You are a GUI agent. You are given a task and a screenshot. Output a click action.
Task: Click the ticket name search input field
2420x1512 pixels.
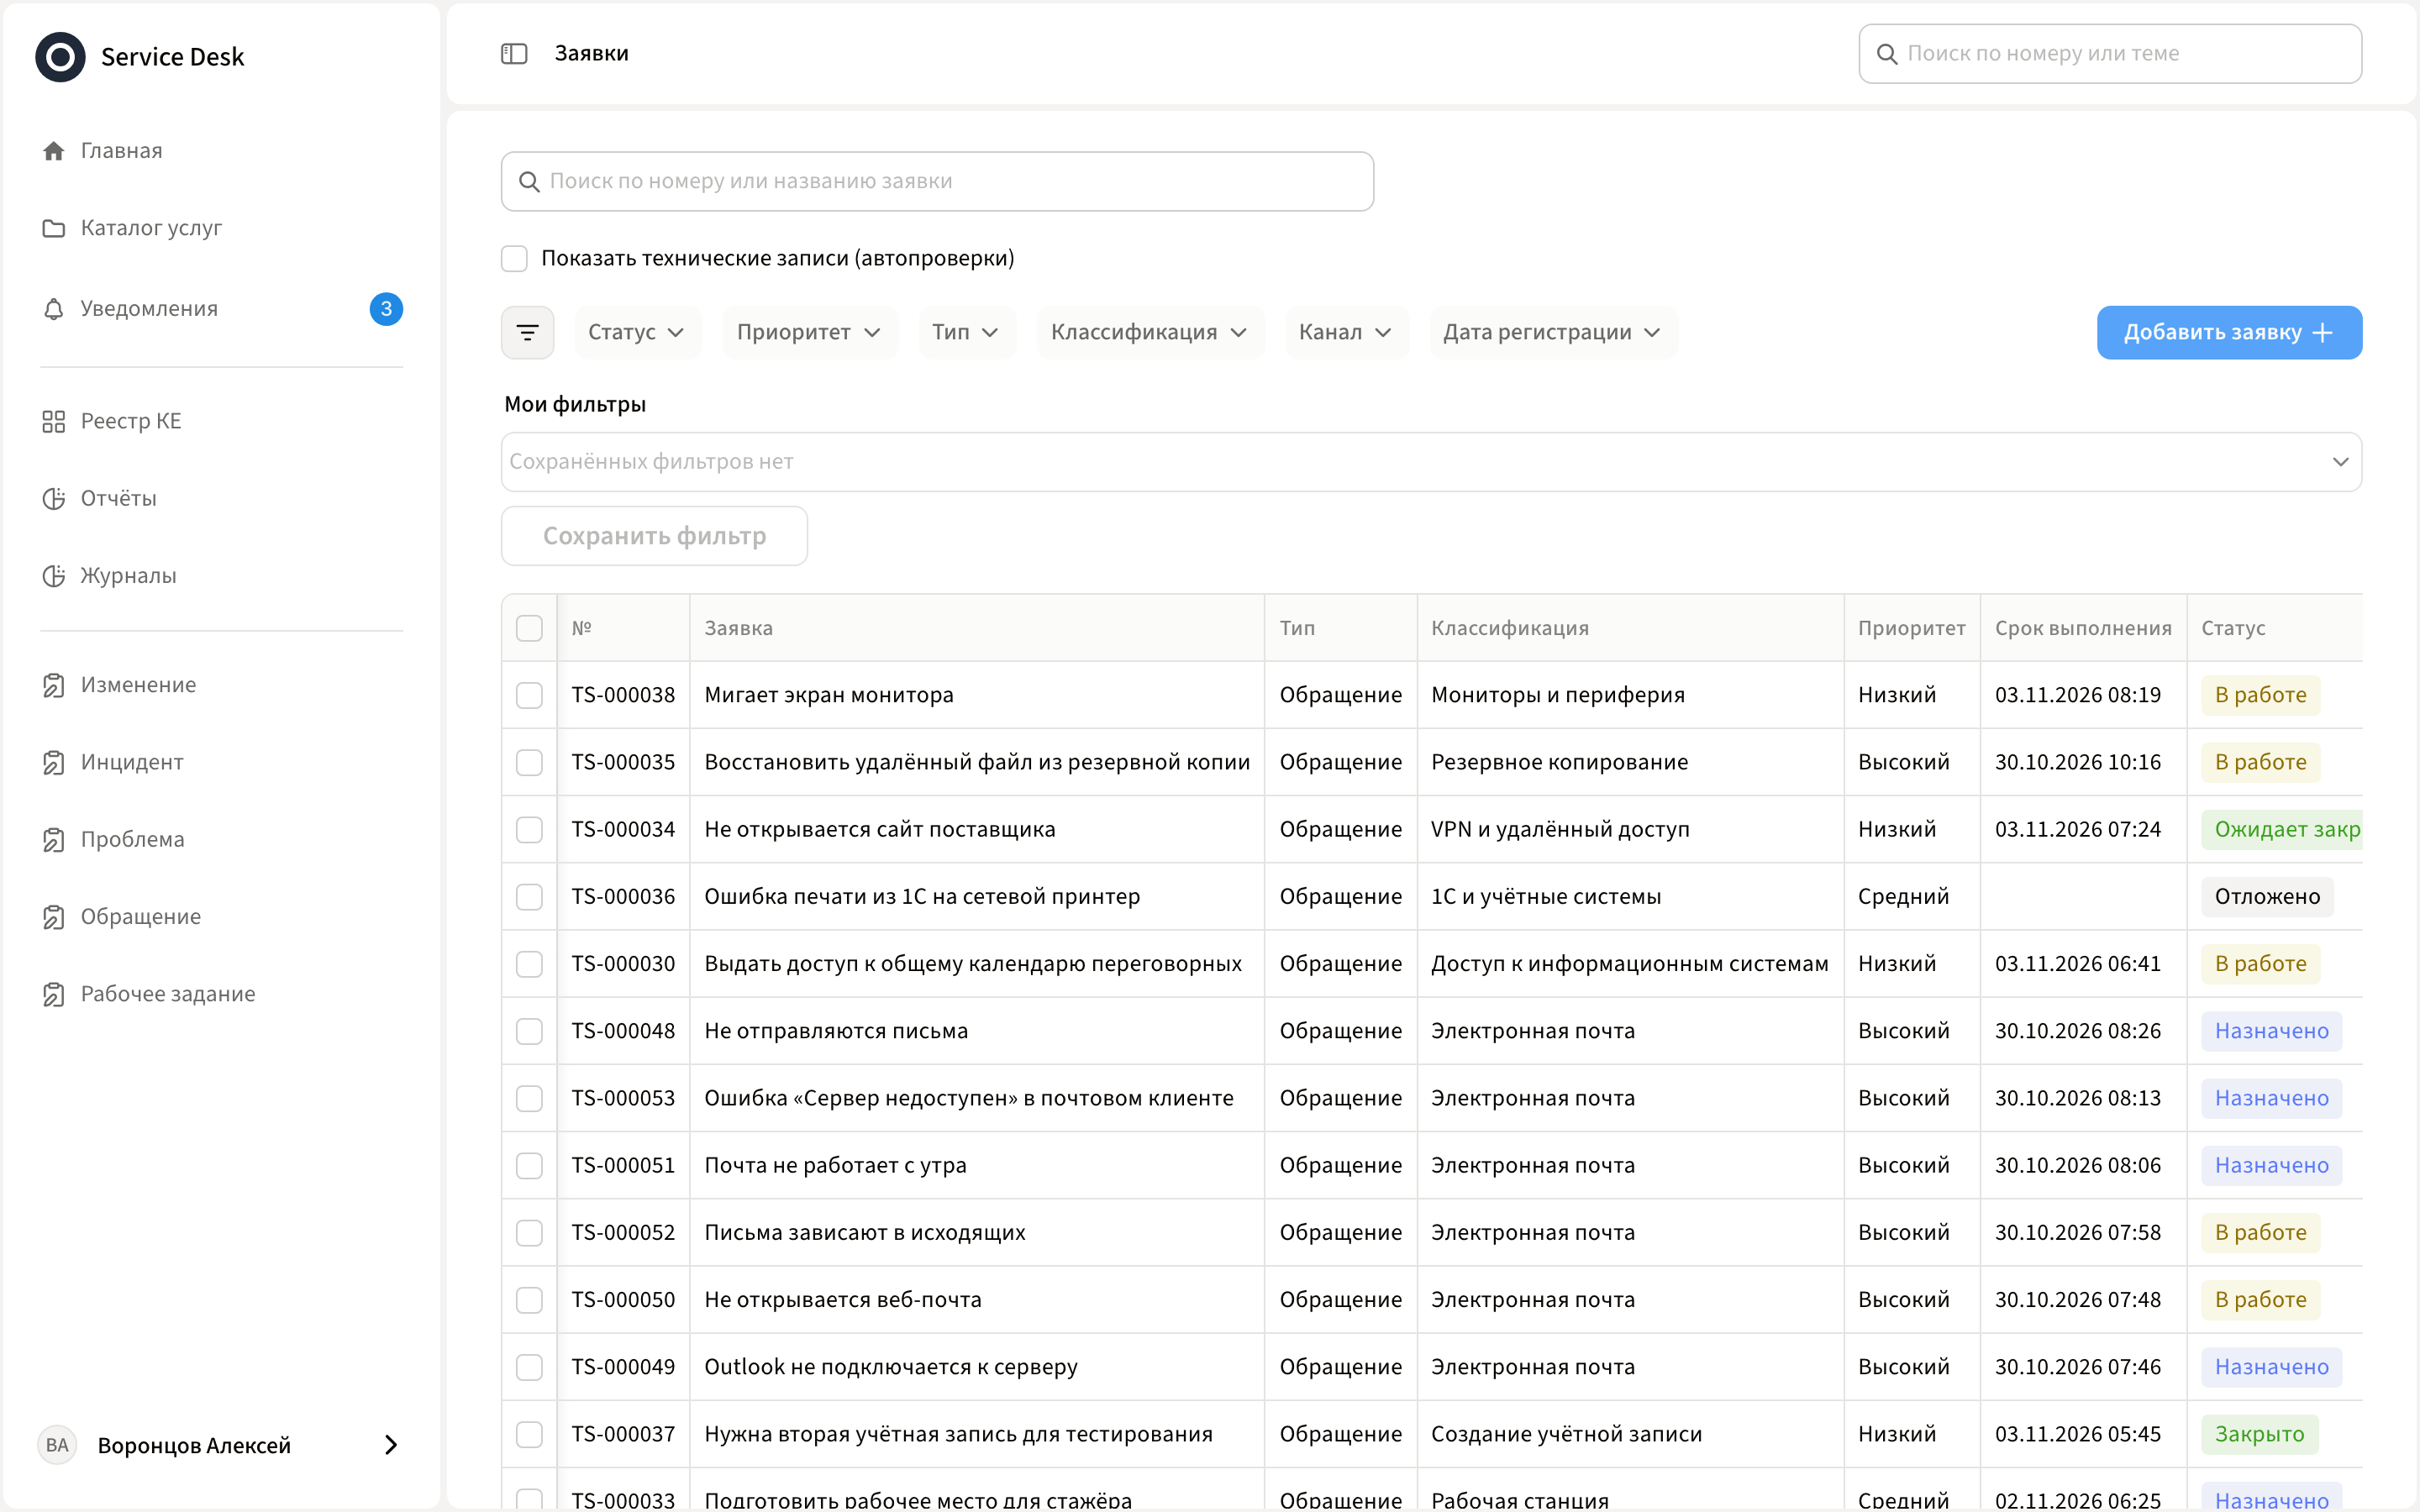tap(937, 181)
